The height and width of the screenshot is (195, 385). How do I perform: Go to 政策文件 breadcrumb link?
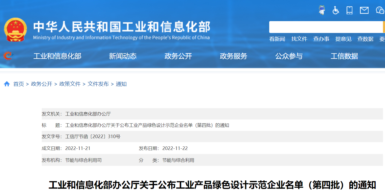pos(70,84)
